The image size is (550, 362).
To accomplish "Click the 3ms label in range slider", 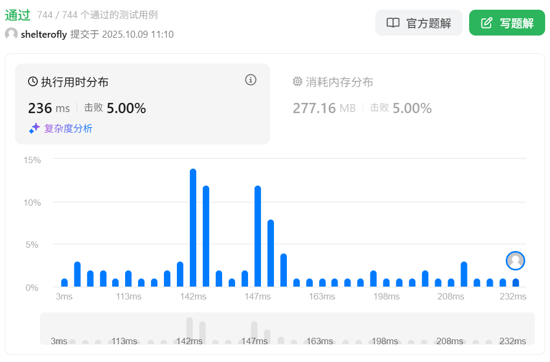I will tap(59, 341).
